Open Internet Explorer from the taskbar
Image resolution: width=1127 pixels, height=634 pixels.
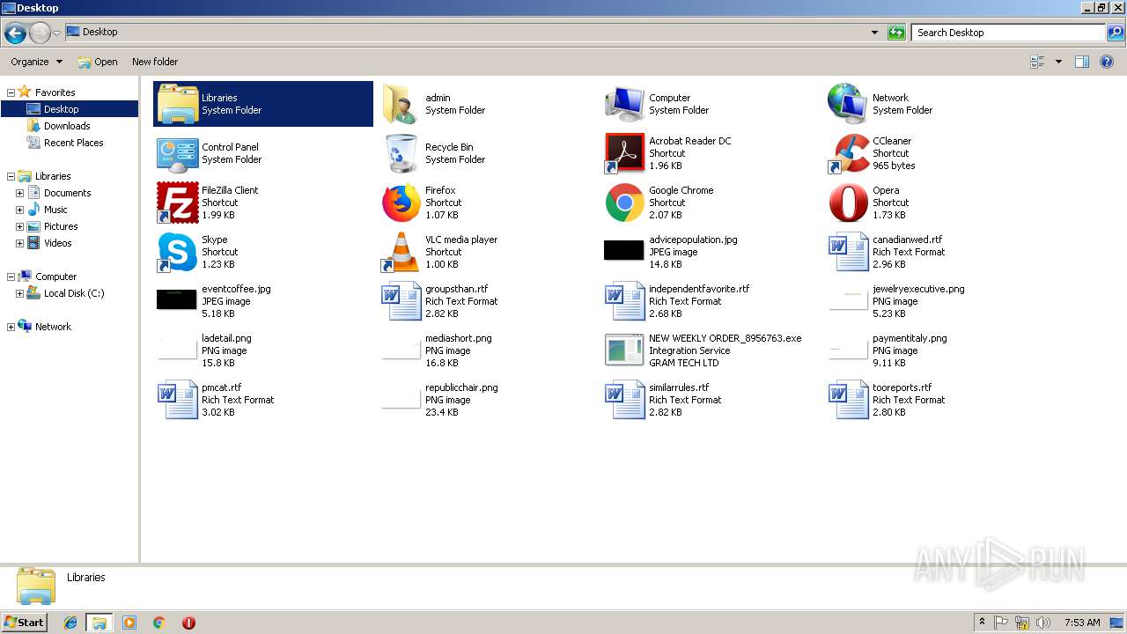pyautogui.click(x=70, y=623)
